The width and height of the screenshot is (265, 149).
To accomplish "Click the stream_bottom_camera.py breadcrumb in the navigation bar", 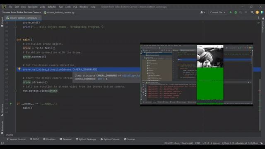I will [x=59, y=12].
